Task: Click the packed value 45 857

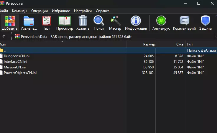Action: click(178, 73)
